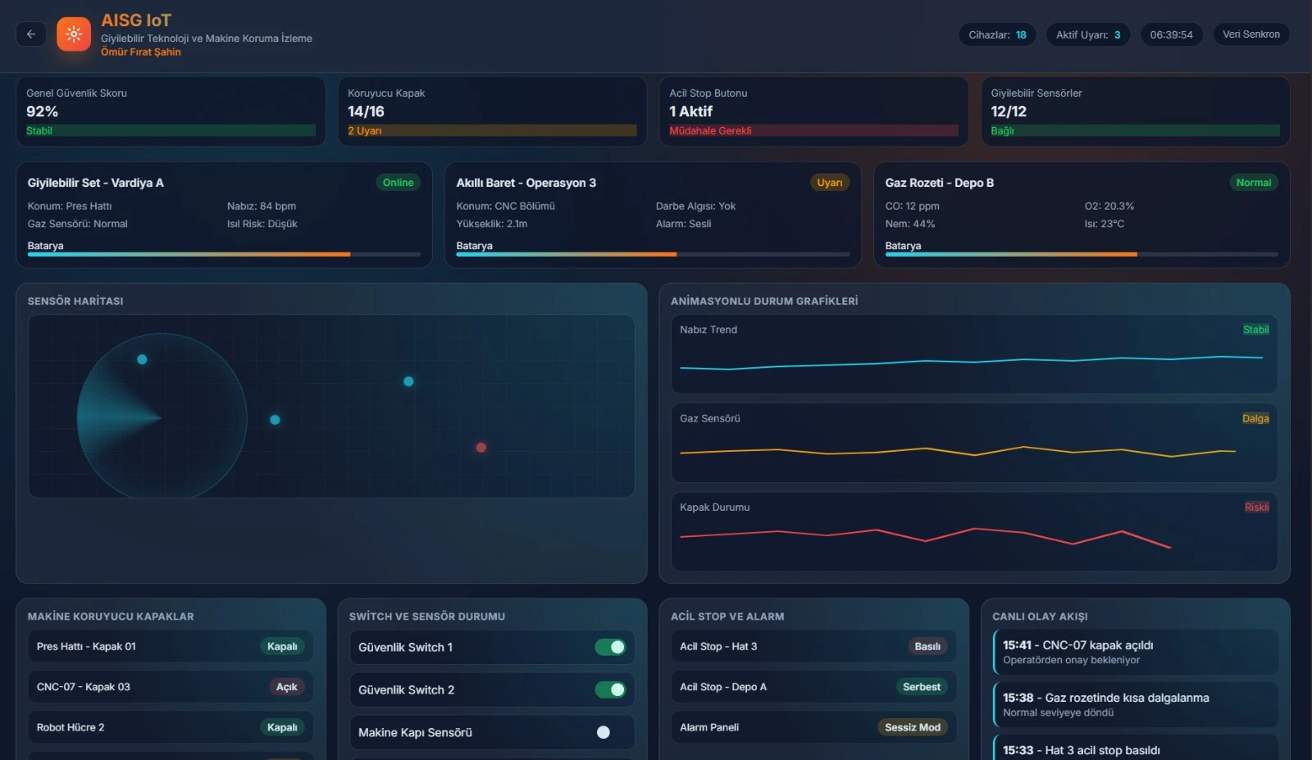Select the sensor dot inside radar circle

point(142,360)
